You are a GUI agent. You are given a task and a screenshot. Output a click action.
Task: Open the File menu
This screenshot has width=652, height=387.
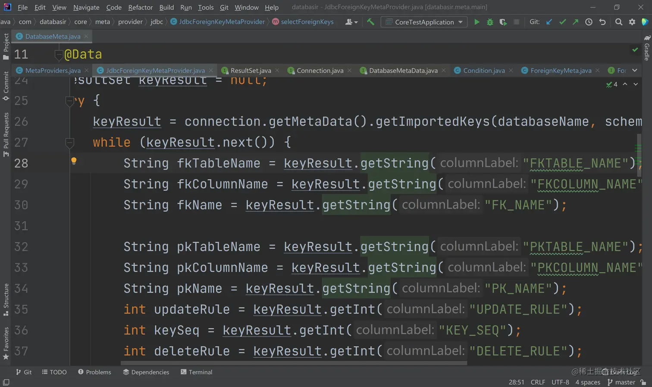pos(22,7)
